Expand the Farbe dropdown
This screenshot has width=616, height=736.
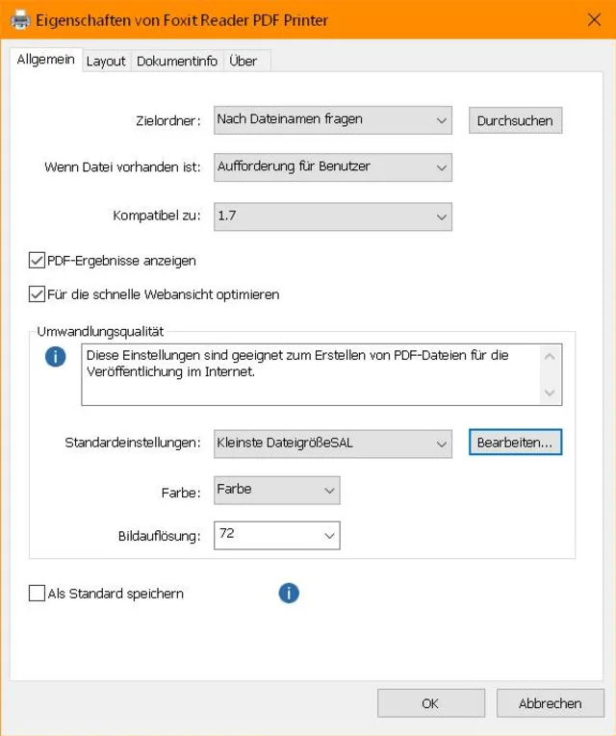tap(277, 490)
